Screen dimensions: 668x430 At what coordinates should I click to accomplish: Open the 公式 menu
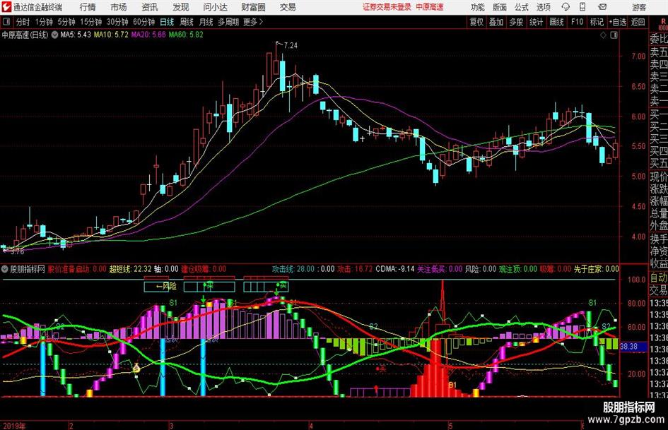522,7
